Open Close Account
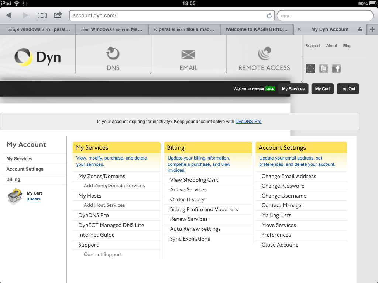This screenshot has width=378, height=283. point(280,245)
